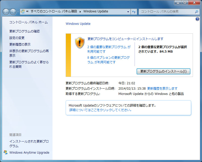Select Windows Update breadcrumb in address bar
Image resolution: width=202 pixels, height=162 pixels.
96,11
